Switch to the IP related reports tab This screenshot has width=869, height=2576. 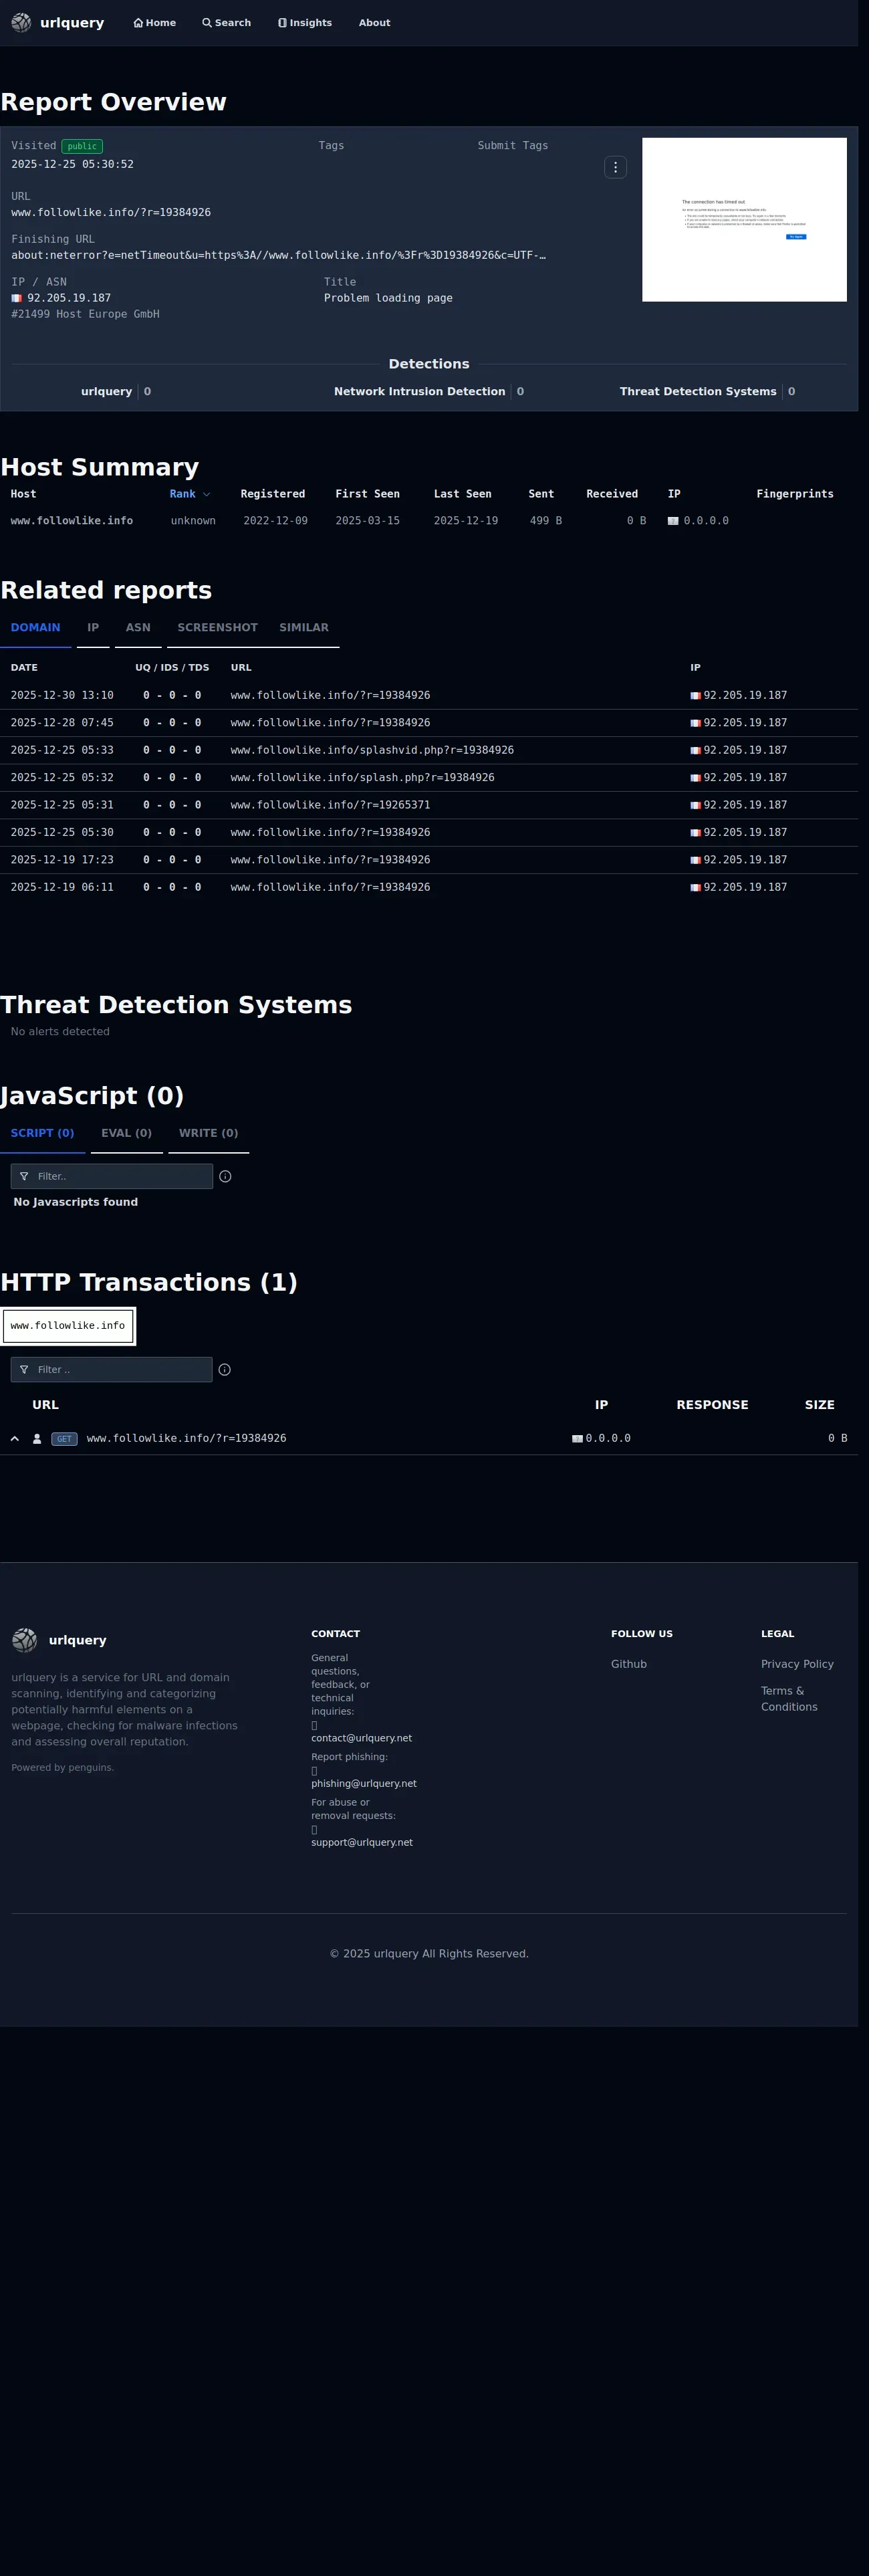[93, 628]
